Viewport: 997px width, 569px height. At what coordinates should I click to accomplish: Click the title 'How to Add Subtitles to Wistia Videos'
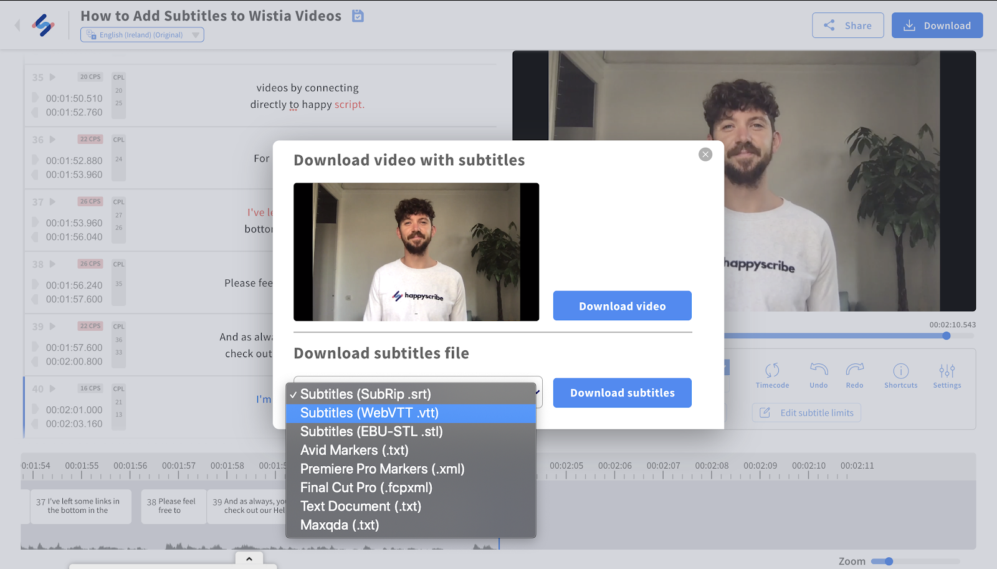(211, 16)
